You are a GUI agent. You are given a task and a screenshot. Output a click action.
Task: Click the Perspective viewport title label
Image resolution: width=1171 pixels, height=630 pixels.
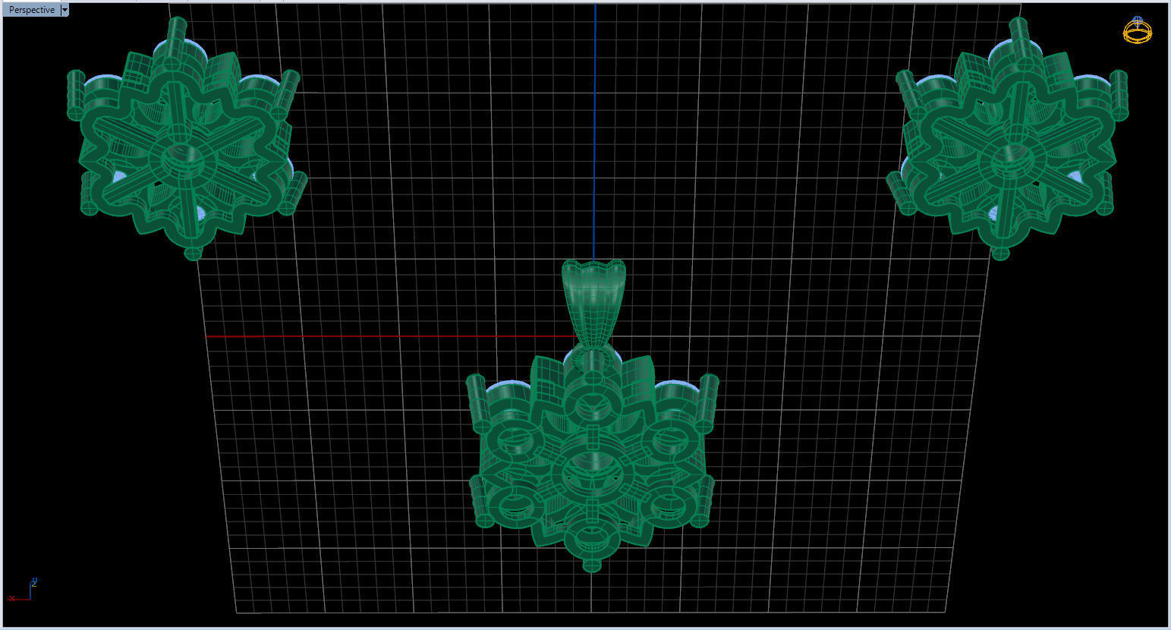click(x=32, y=10)
